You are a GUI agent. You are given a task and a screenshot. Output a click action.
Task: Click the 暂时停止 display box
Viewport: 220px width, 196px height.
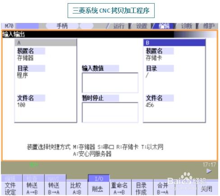pyautogui.click(x=110, y=112)
